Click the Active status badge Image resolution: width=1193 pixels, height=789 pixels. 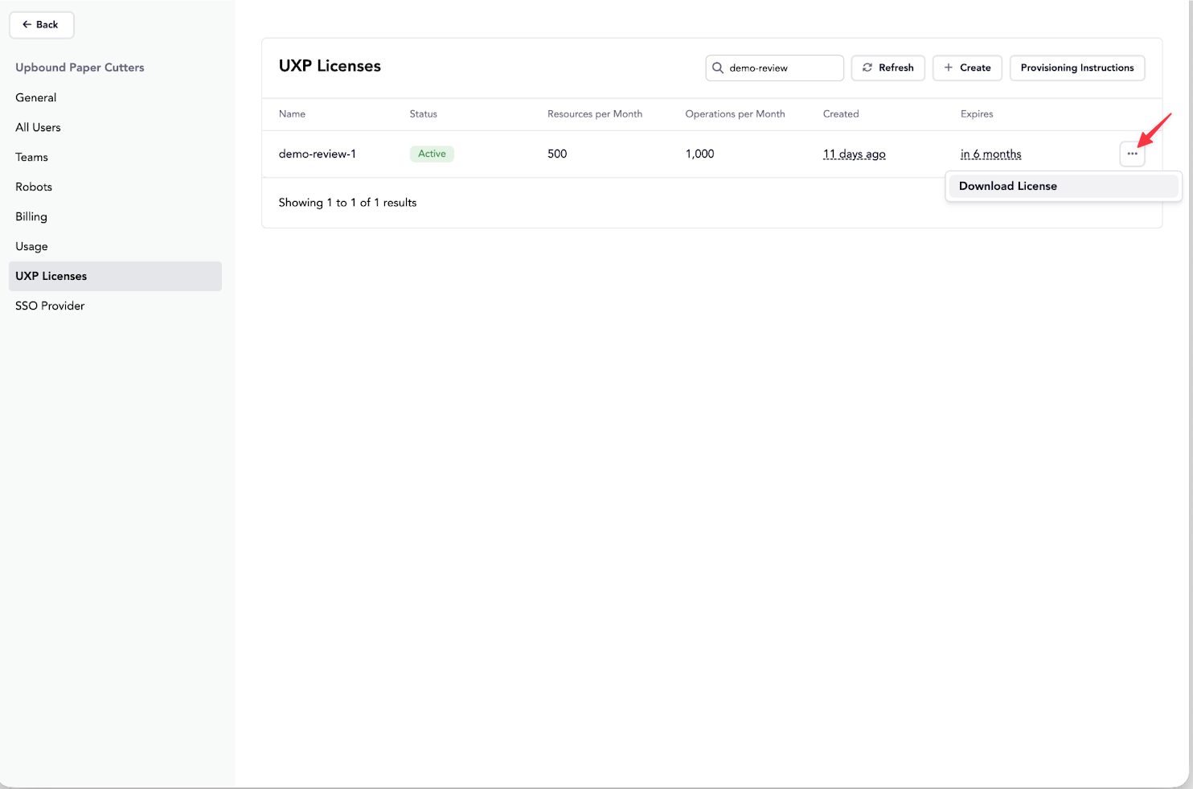point(432,154)
